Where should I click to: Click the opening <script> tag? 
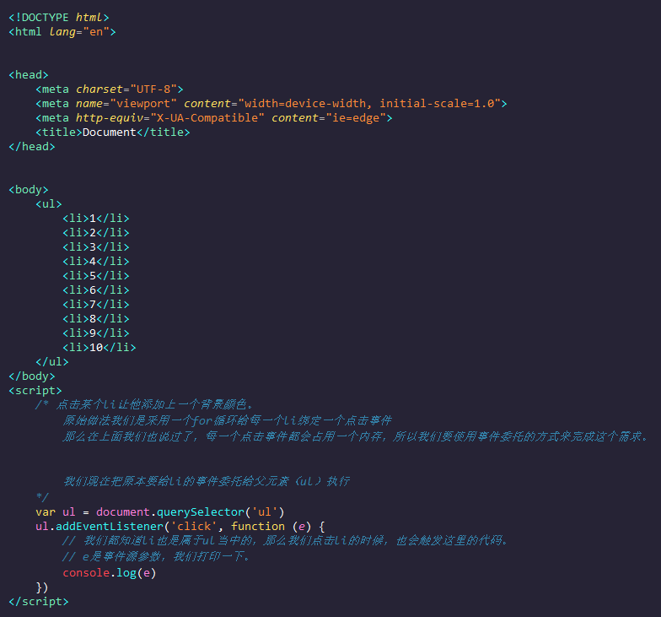(x=35, y=390)
